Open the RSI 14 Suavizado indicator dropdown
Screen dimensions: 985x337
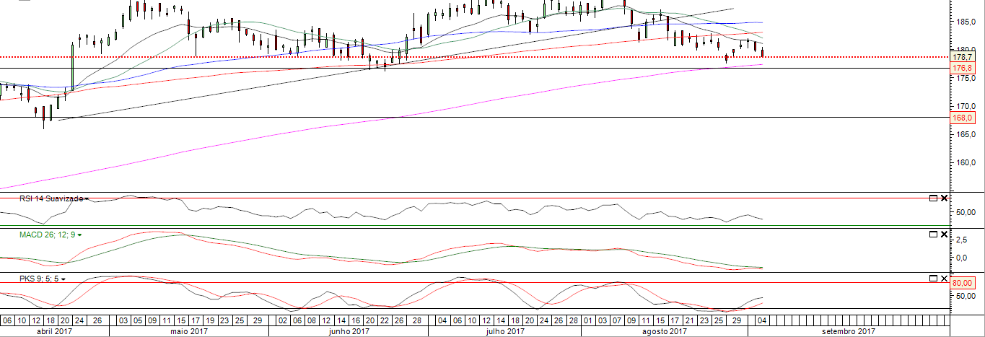[88, 198]
